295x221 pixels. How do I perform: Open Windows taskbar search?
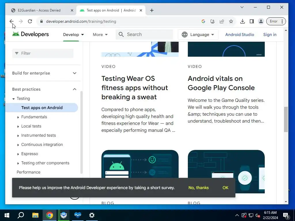21,215
